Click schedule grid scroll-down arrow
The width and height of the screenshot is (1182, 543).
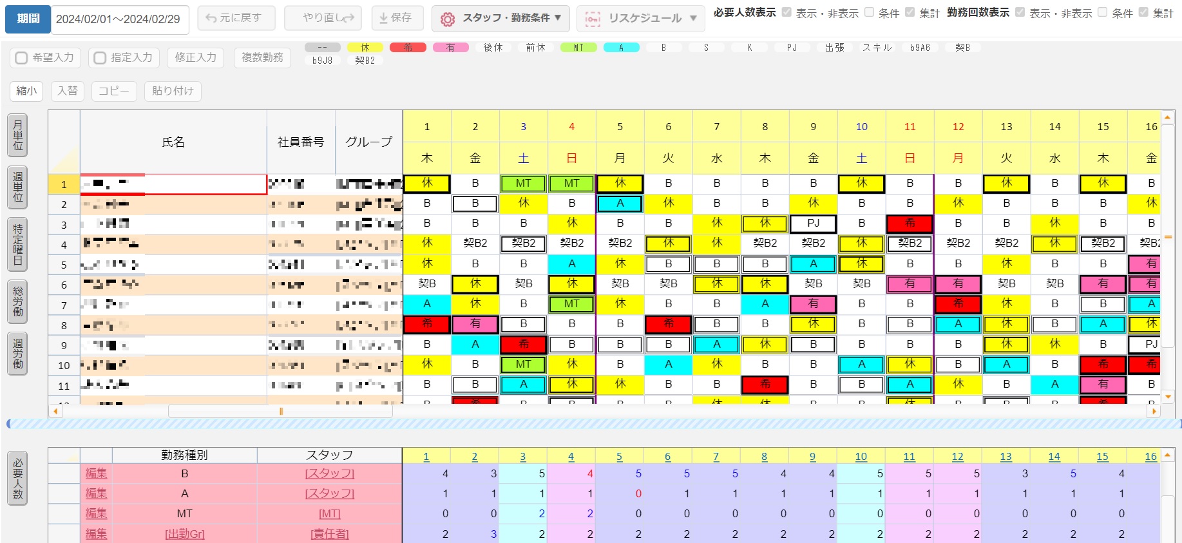[x=1168, y=397]
